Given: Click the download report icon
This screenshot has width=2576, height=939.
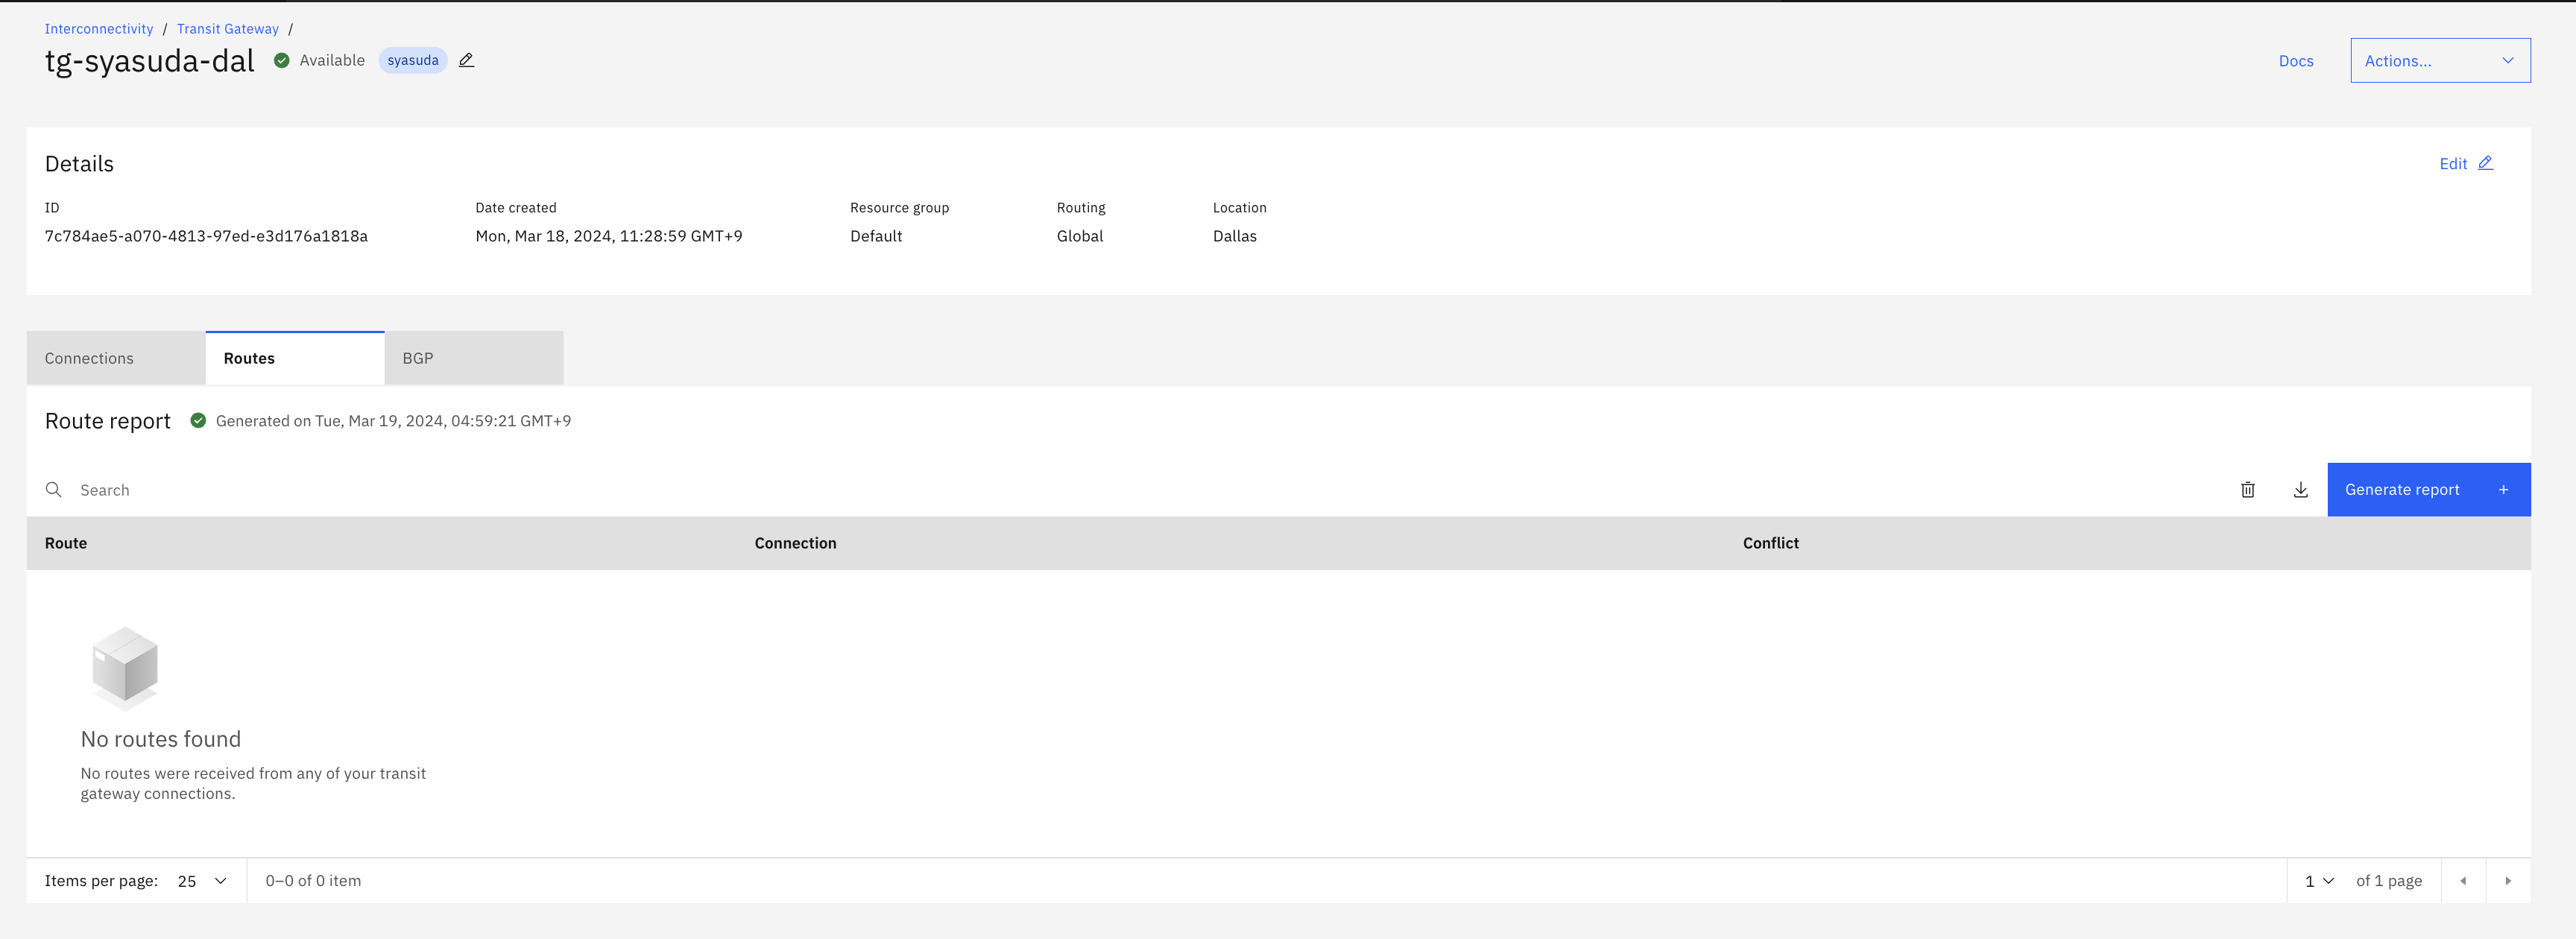Looking at the screenshot, I should point(2300,490).
